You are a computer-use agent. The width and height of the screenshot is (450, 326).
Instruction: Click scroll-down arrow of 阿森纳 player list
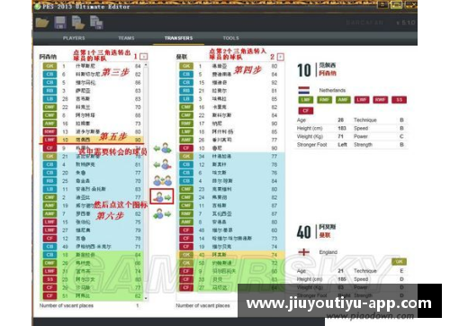click(146, 298)
